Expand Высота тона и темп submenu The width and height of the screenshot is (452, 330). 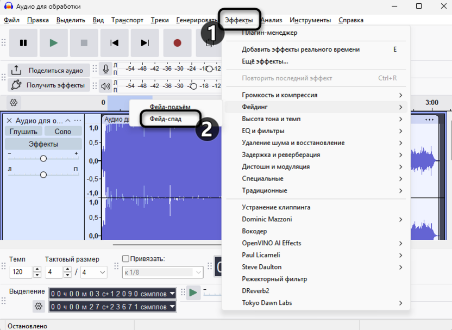[x=316, y=119]
